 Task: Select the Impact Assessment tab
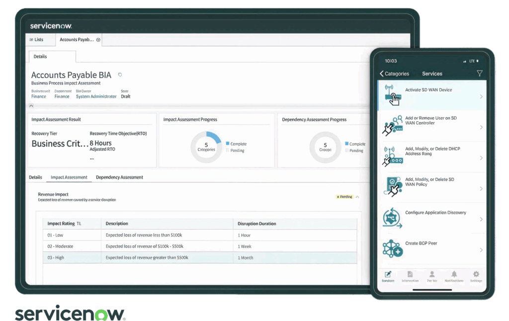69,177
